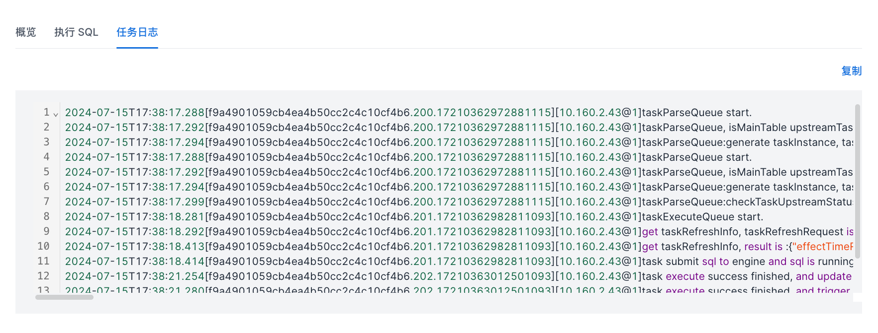Click line number 2 in the gutter
The width and height of the screenshot is (878, 333).
(x=46, y=127)
